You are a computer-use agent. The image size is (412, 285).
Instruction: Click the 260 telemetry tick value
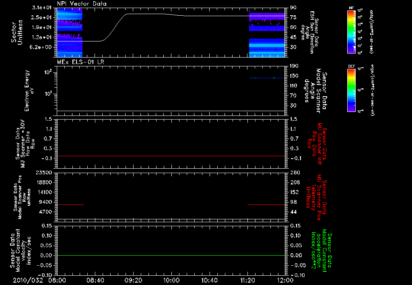(x=295, y=172)
